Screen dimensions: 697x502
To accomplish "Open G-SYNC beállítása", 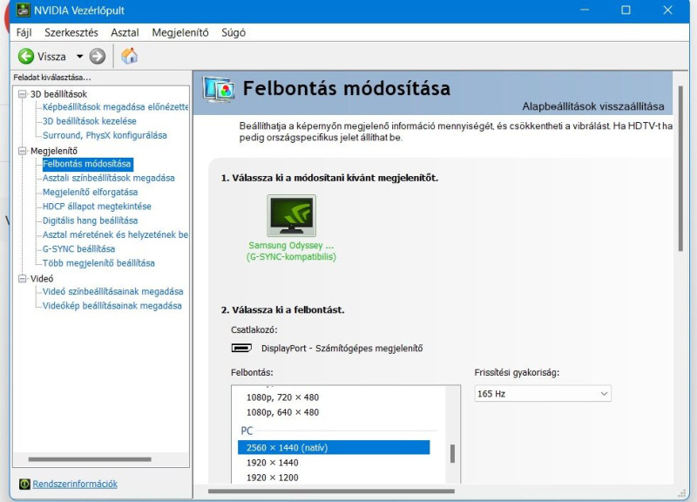I will coord(78,249).
